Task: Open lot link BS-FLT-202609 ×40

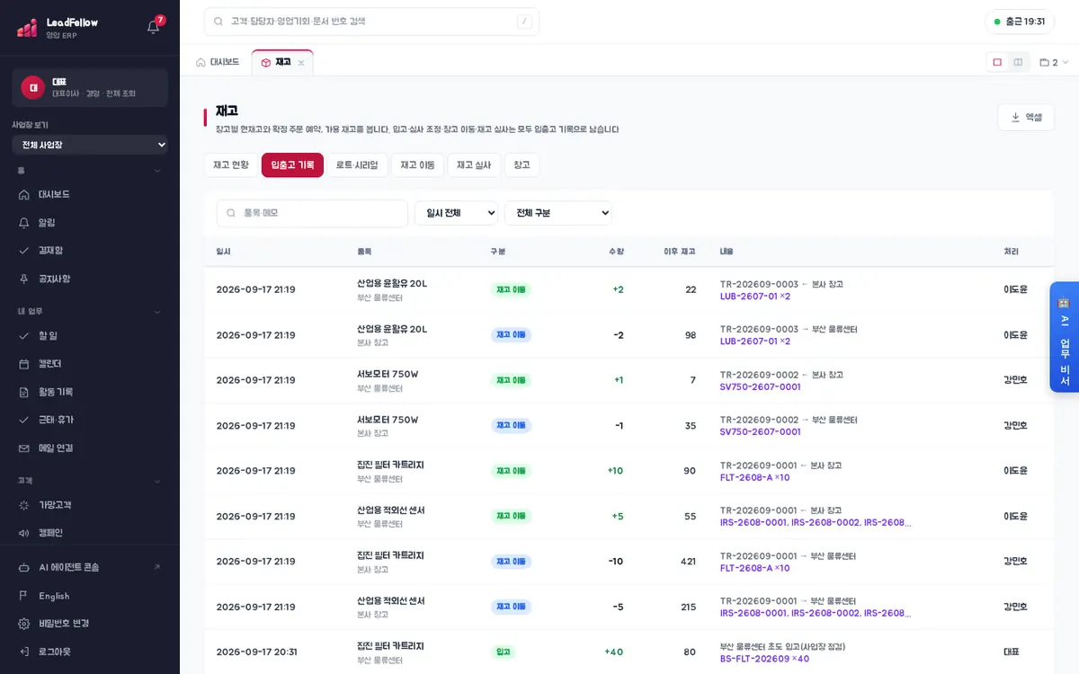Action: point(764,659)
